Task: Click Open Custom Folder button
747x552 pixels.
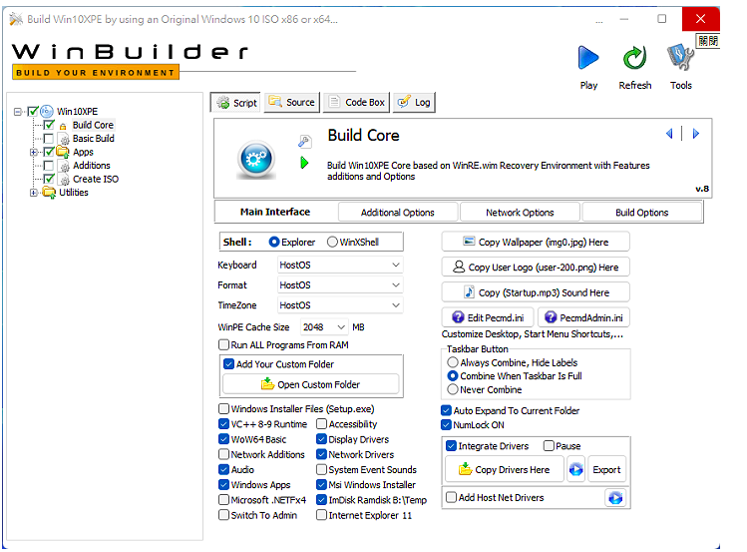Action: point(310,384)
